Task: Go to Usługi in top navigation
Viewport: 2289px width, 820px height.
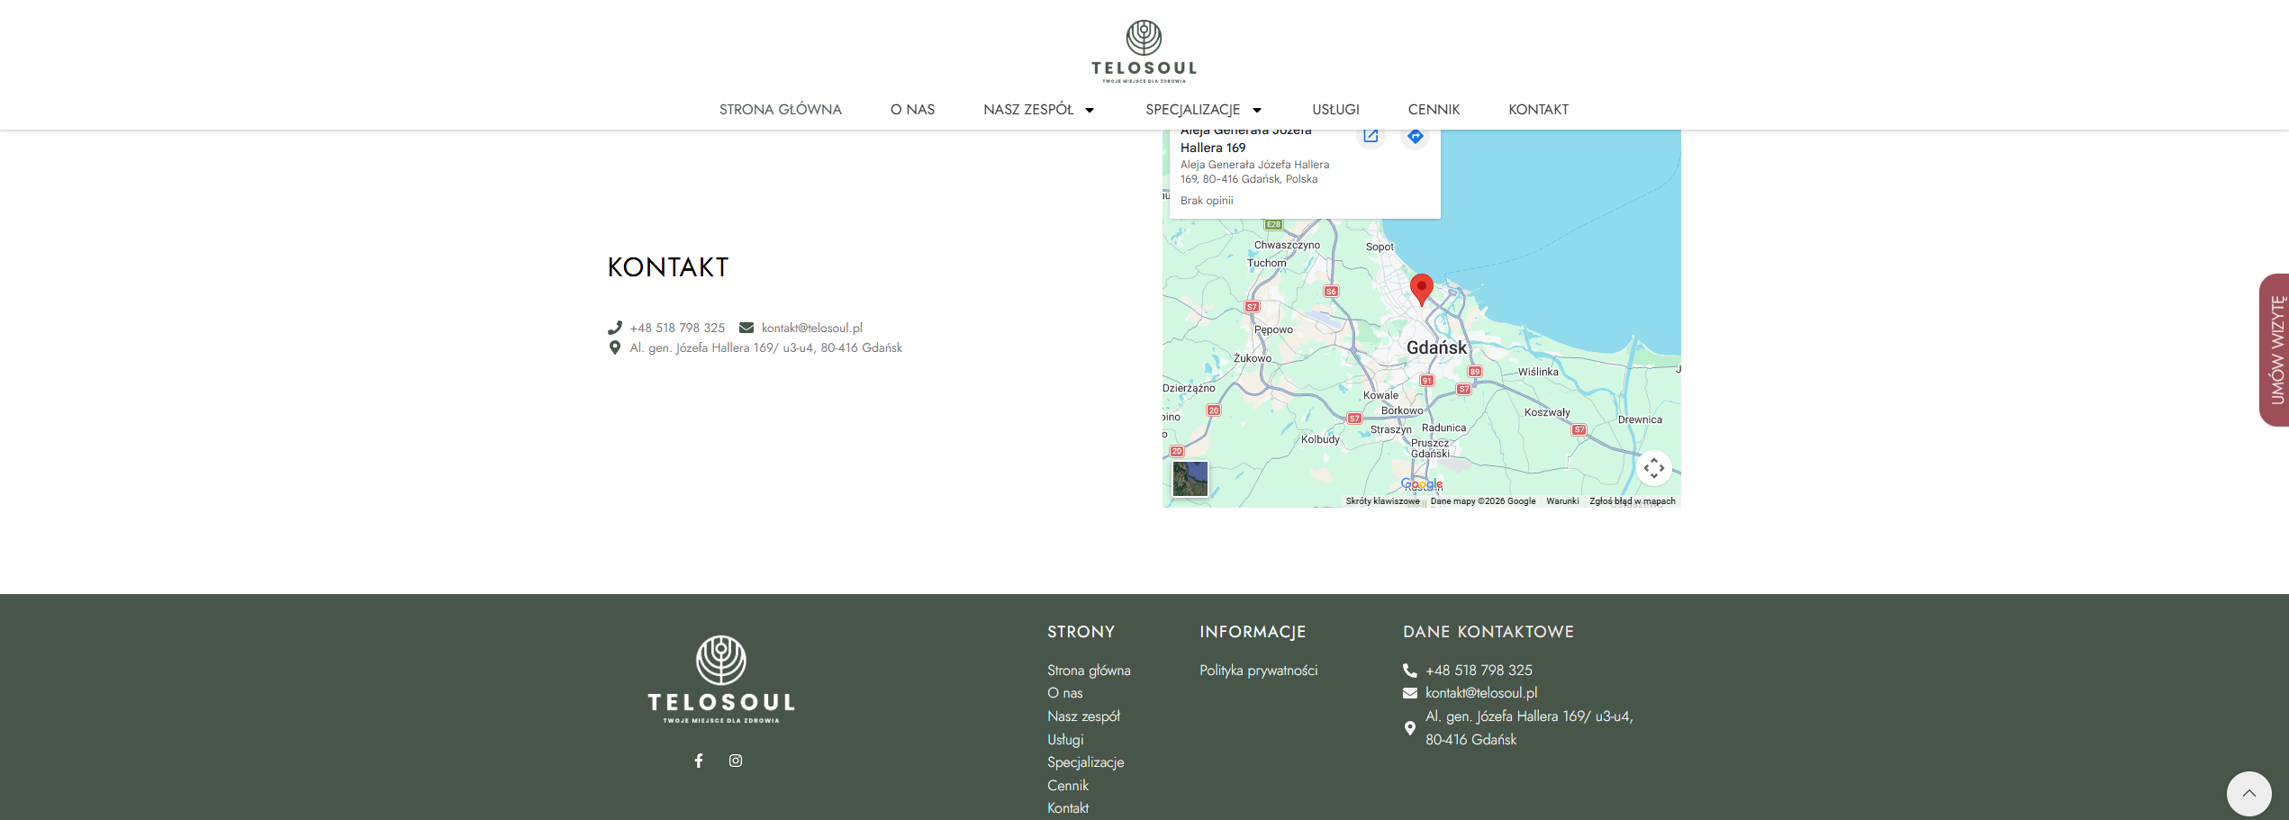Action: [x=1335, y=110]
